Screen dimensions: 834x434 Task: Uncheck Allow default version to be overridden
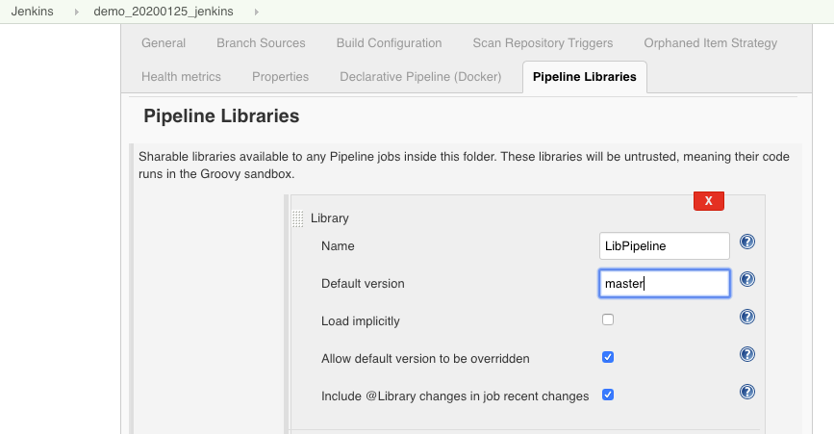[608, 357]
